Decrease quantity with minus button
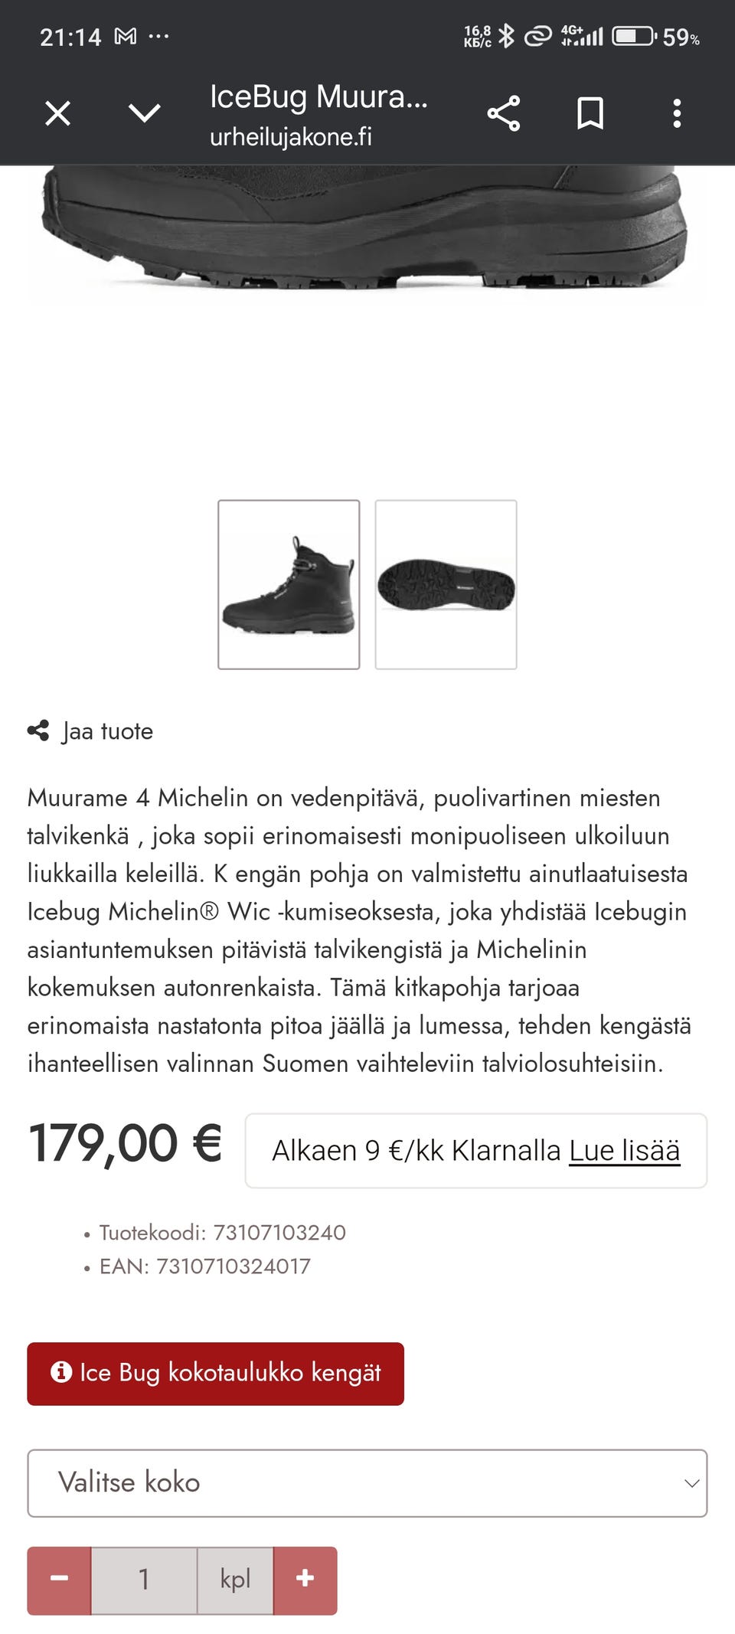Viewport: 735px width, 1634px height. 60,1580
